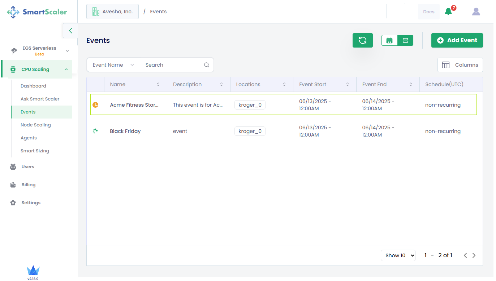The width and height of the screenshot is (496, 281).
Task: Open the Event Name filter dropdown
Action: click(114, 65)
